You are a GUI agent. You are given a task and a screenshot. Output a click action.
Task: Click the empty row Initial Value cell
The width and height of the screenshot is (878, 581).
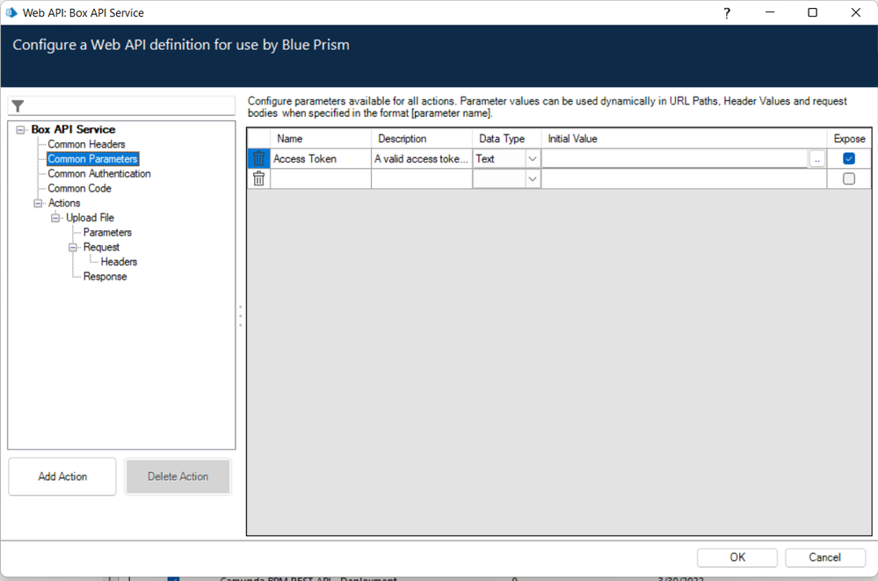pos(684,178)
